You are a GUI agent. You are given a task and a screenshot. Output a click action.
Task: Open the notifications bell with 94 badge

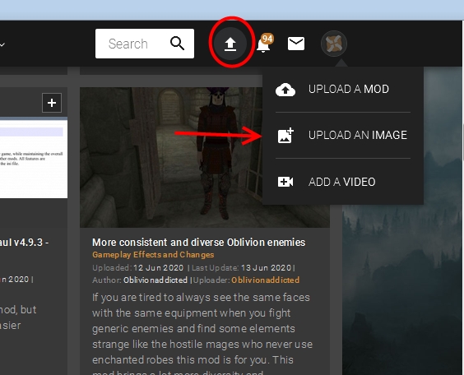[264, 44]
